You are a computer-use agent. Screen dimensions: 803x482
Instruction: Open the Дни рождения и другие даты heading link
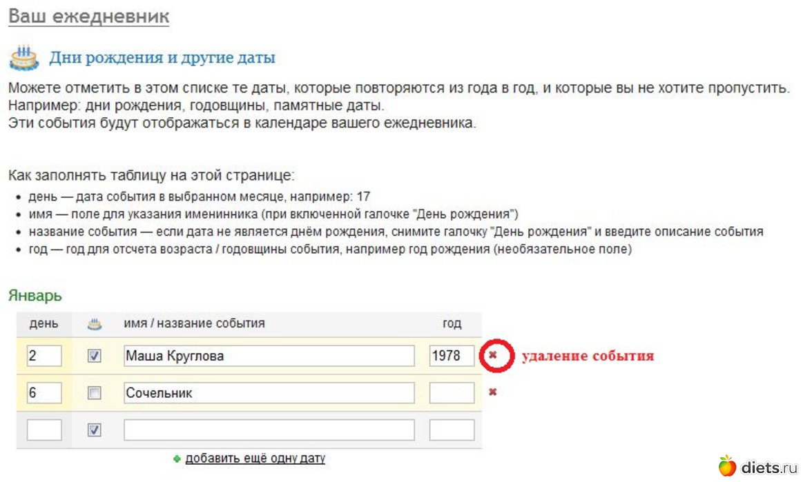click(162, 58)
